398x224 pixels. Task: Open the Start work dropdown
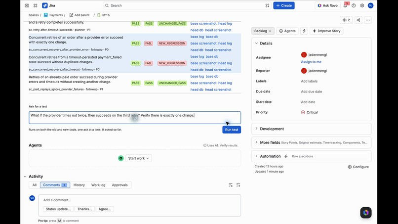tap(138, 158)
